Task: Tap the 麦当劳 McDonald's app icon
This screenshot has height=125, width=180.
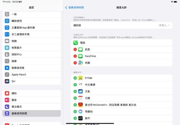Action: point(80,105)
